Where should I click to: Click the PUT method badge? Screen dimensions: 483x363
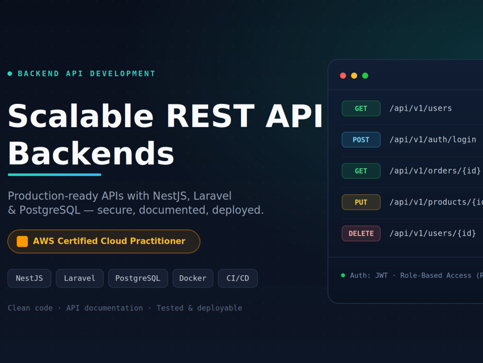pyautogui.click(x=361, y=202)
